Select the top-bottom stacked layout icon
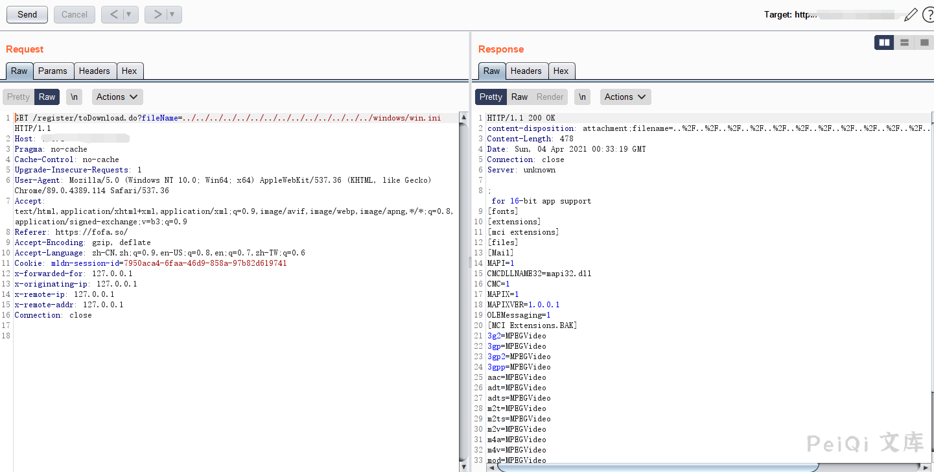Screen dimensions: 934x472 tap(904, 43)
